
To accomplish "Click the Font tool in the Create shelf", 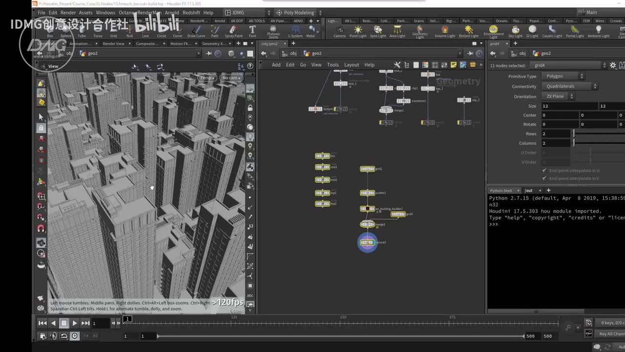I will point(252,31).
